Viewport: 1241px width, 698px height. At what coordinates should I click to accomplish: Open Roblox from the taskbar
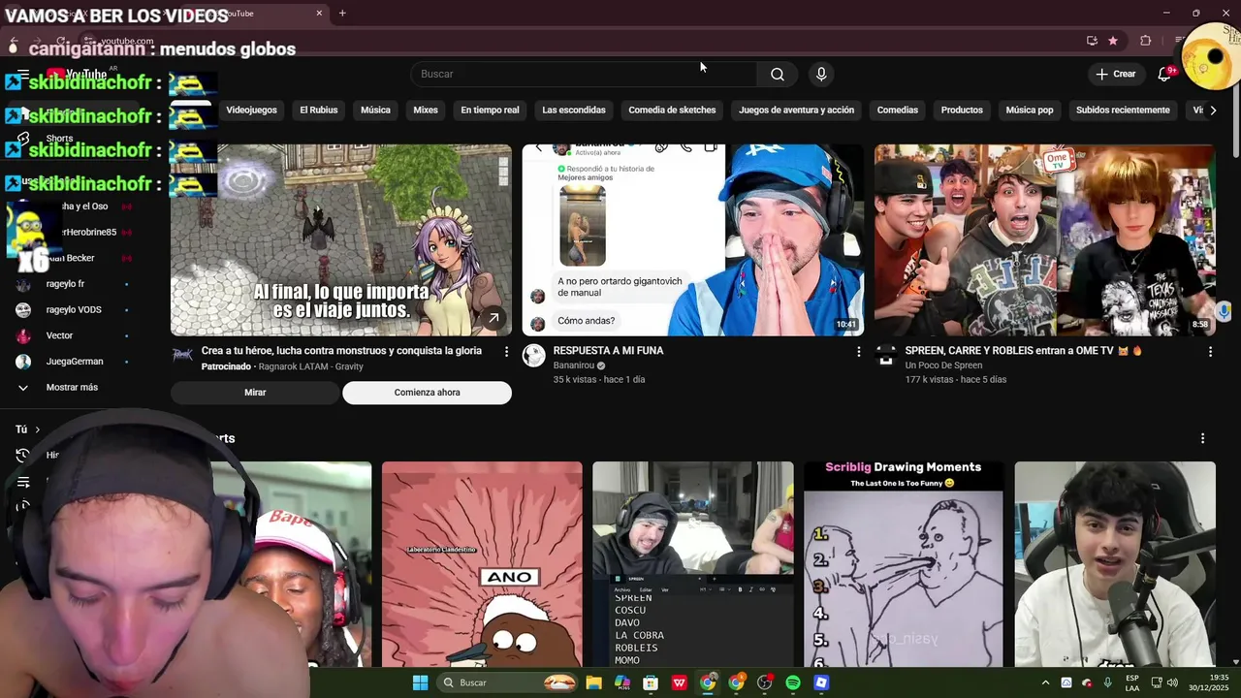(x=821, y=682)
